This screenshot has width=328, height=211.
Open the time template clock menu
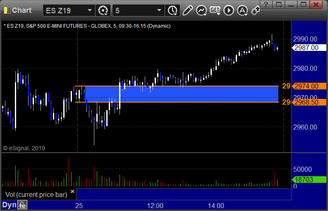(x=172, y=10)
